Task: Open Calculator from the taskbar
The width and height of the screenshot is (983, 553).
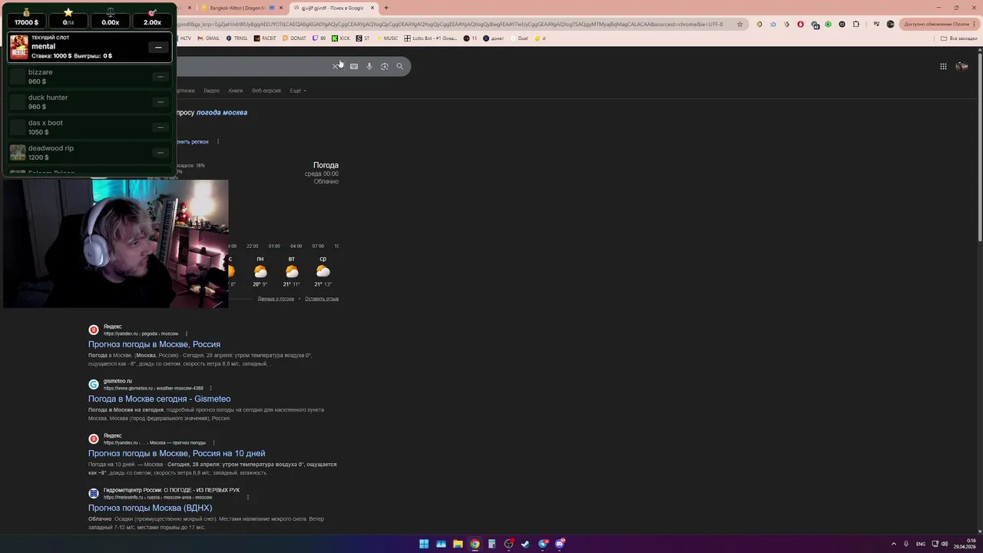Action: 491,544
